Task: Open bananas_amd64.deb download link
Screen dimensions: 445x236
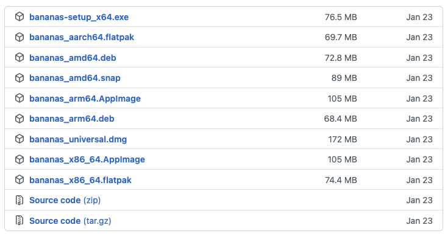Action: click(73, 58)
